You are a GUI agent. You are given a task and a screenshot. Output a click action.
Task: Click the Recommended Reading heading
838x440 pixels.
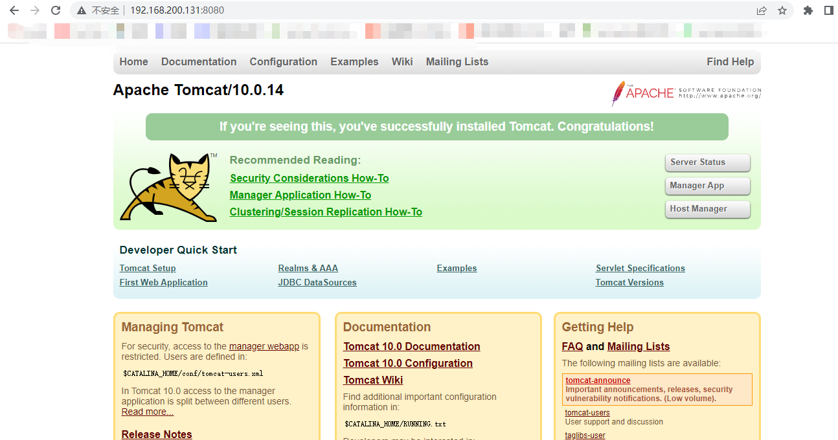(295, 160)
